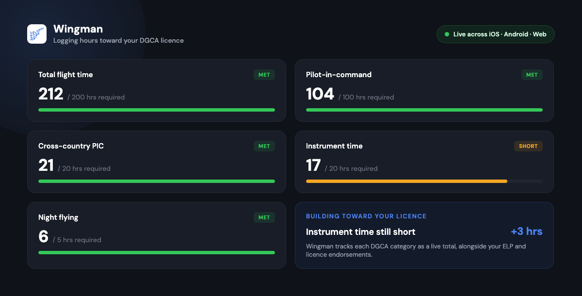Click the 212 hours value
This screenshot has width=582, height=296.
coord(51,94)
